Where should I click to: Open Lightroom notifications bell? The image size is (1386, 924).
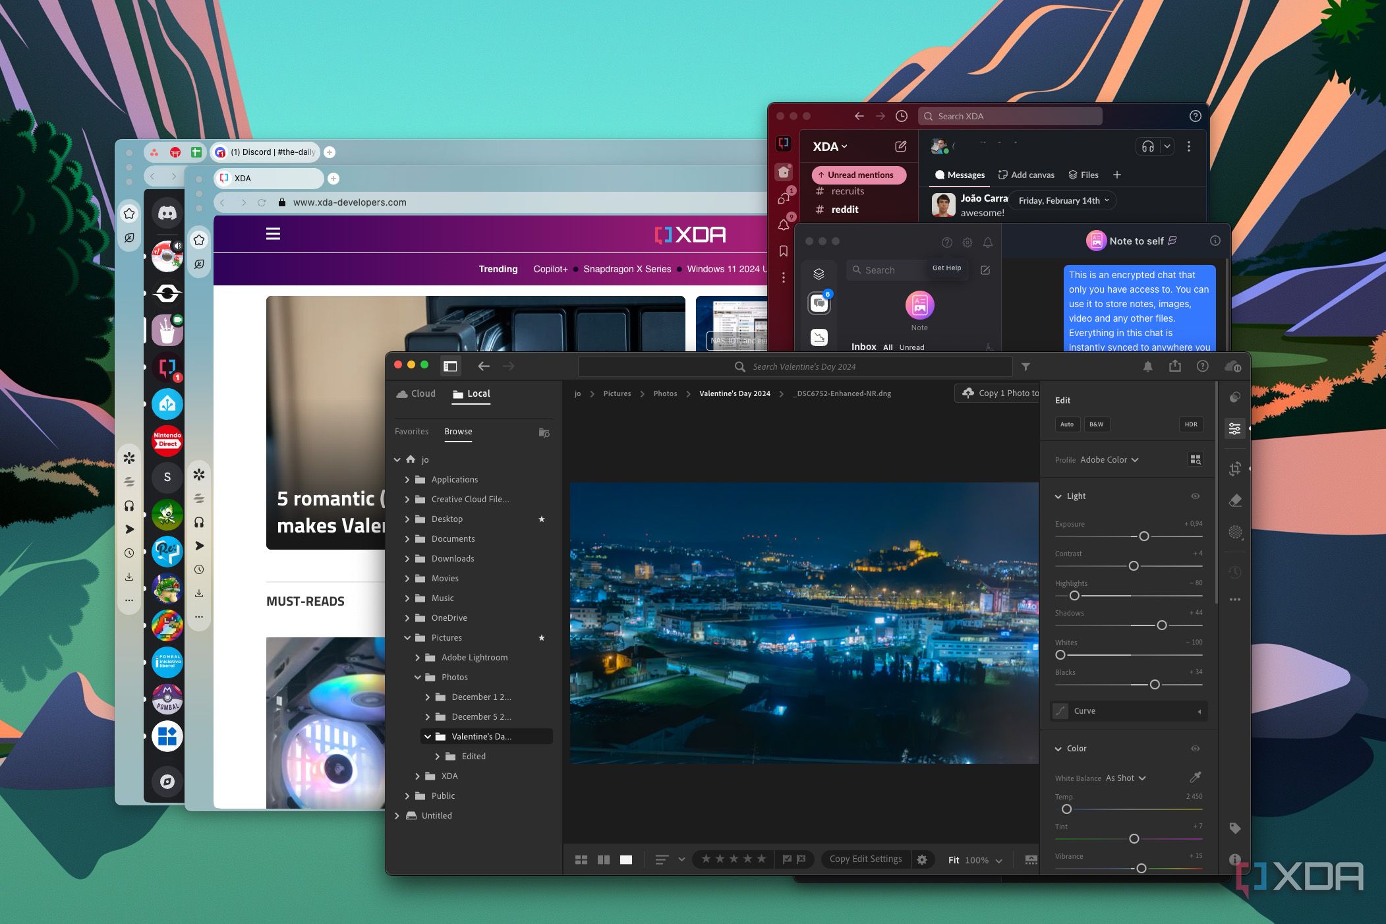point(1147,366)
